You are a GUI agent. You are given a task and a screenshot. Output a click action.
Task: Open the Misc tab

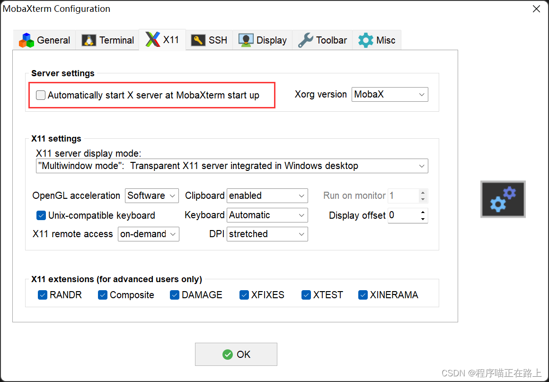coord(377,40)
